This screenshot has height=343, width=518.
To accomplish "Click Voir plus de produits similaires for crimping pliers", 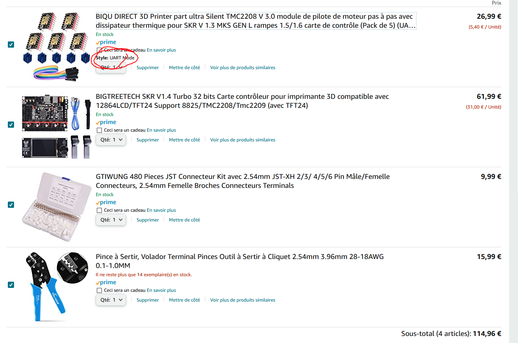I will tap(243, 300).
